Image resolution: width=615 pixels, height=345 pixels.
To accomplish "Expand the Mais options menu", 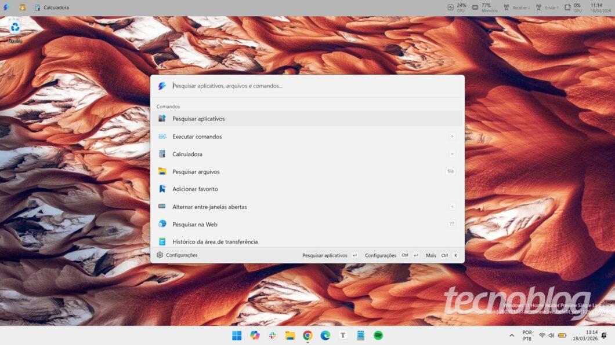I will tap(431, 255).
